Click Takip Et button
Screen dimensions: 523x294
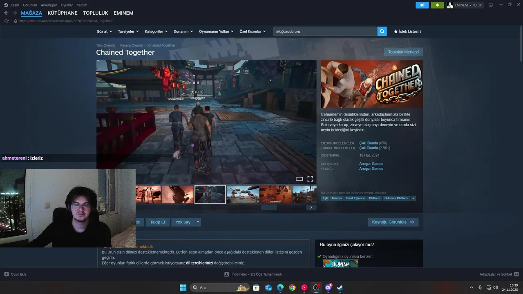(158, 222)
